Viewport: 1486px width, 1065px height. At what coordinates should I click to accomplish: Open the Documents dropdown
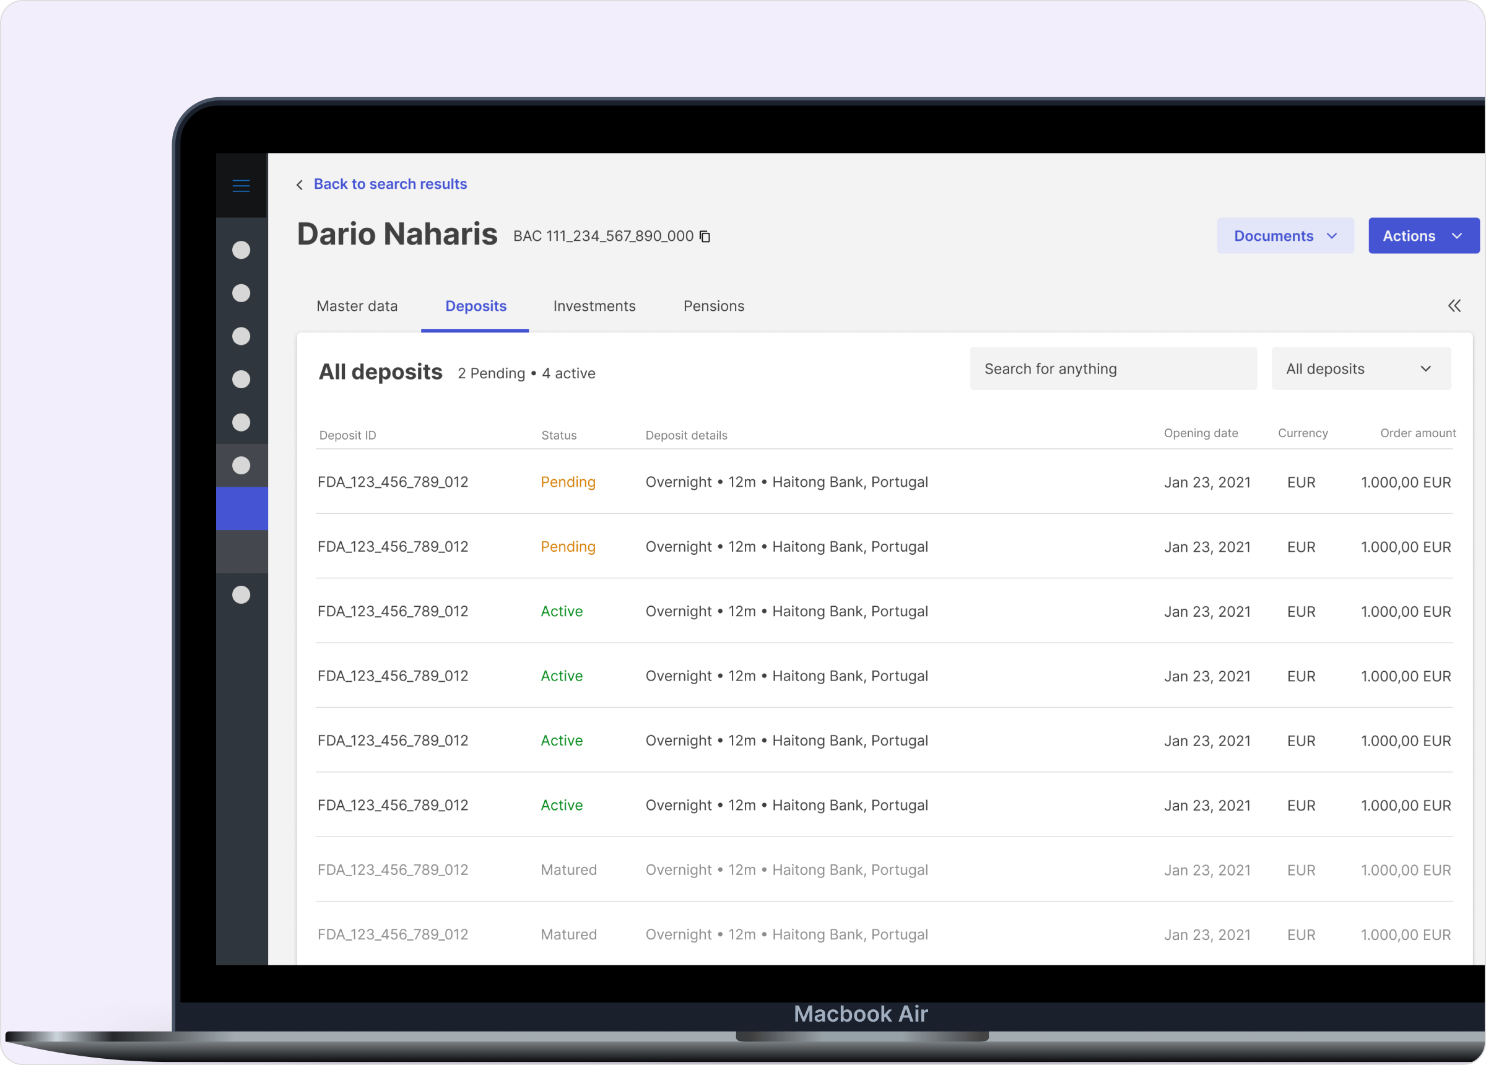1285,236
